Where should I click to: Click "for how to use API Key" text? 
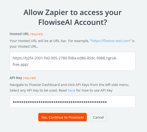(x=94, y=90)
